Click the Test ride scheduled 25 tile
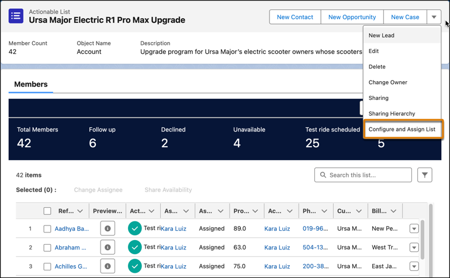Viewport: 450px width, 278px height. click(333, 138)
